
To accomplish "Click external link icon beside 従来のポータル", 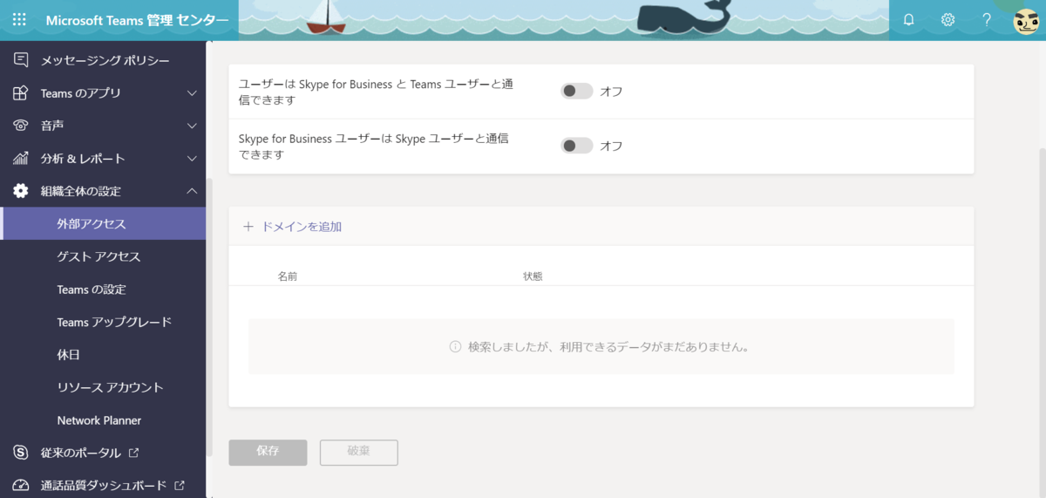I will (x=133, y=453).
